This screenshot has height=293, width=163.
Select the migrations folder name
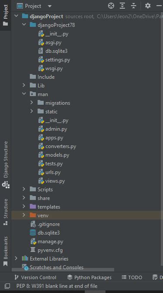58,103
